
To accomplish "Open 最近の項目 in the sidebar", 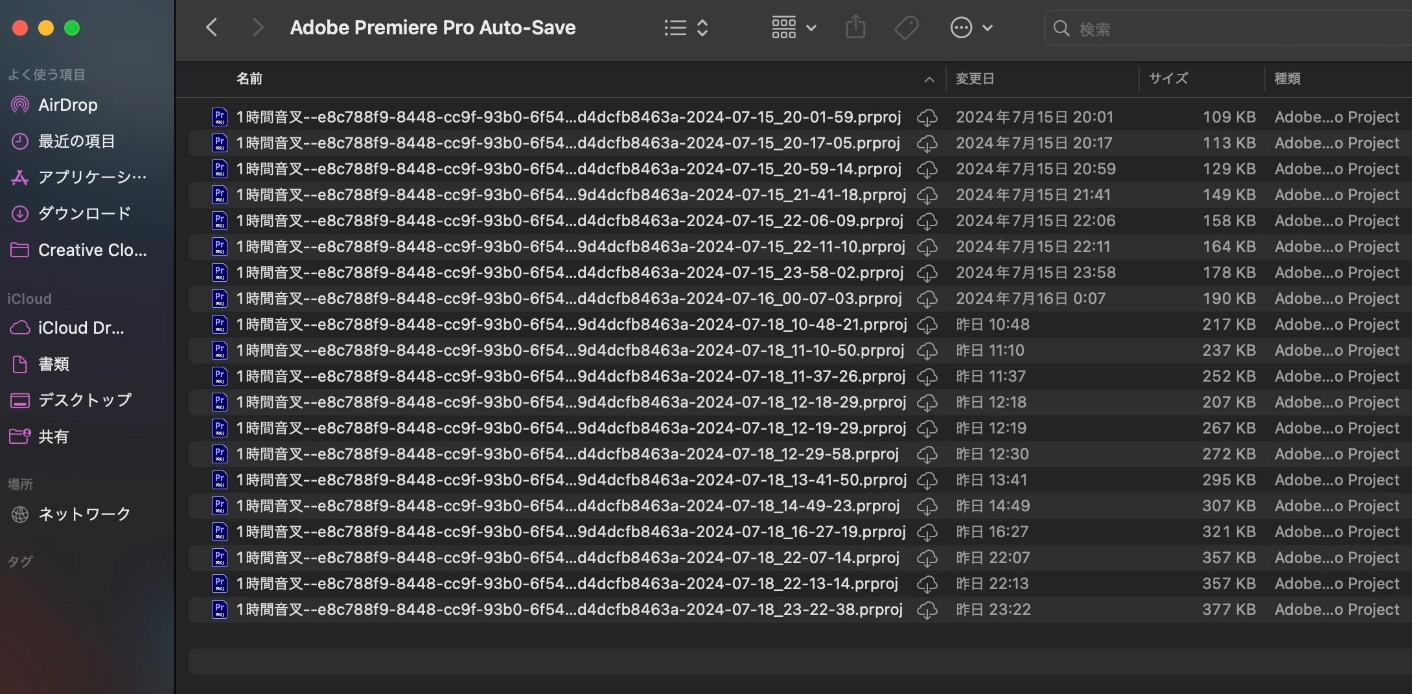I will [x=78, y=141].
